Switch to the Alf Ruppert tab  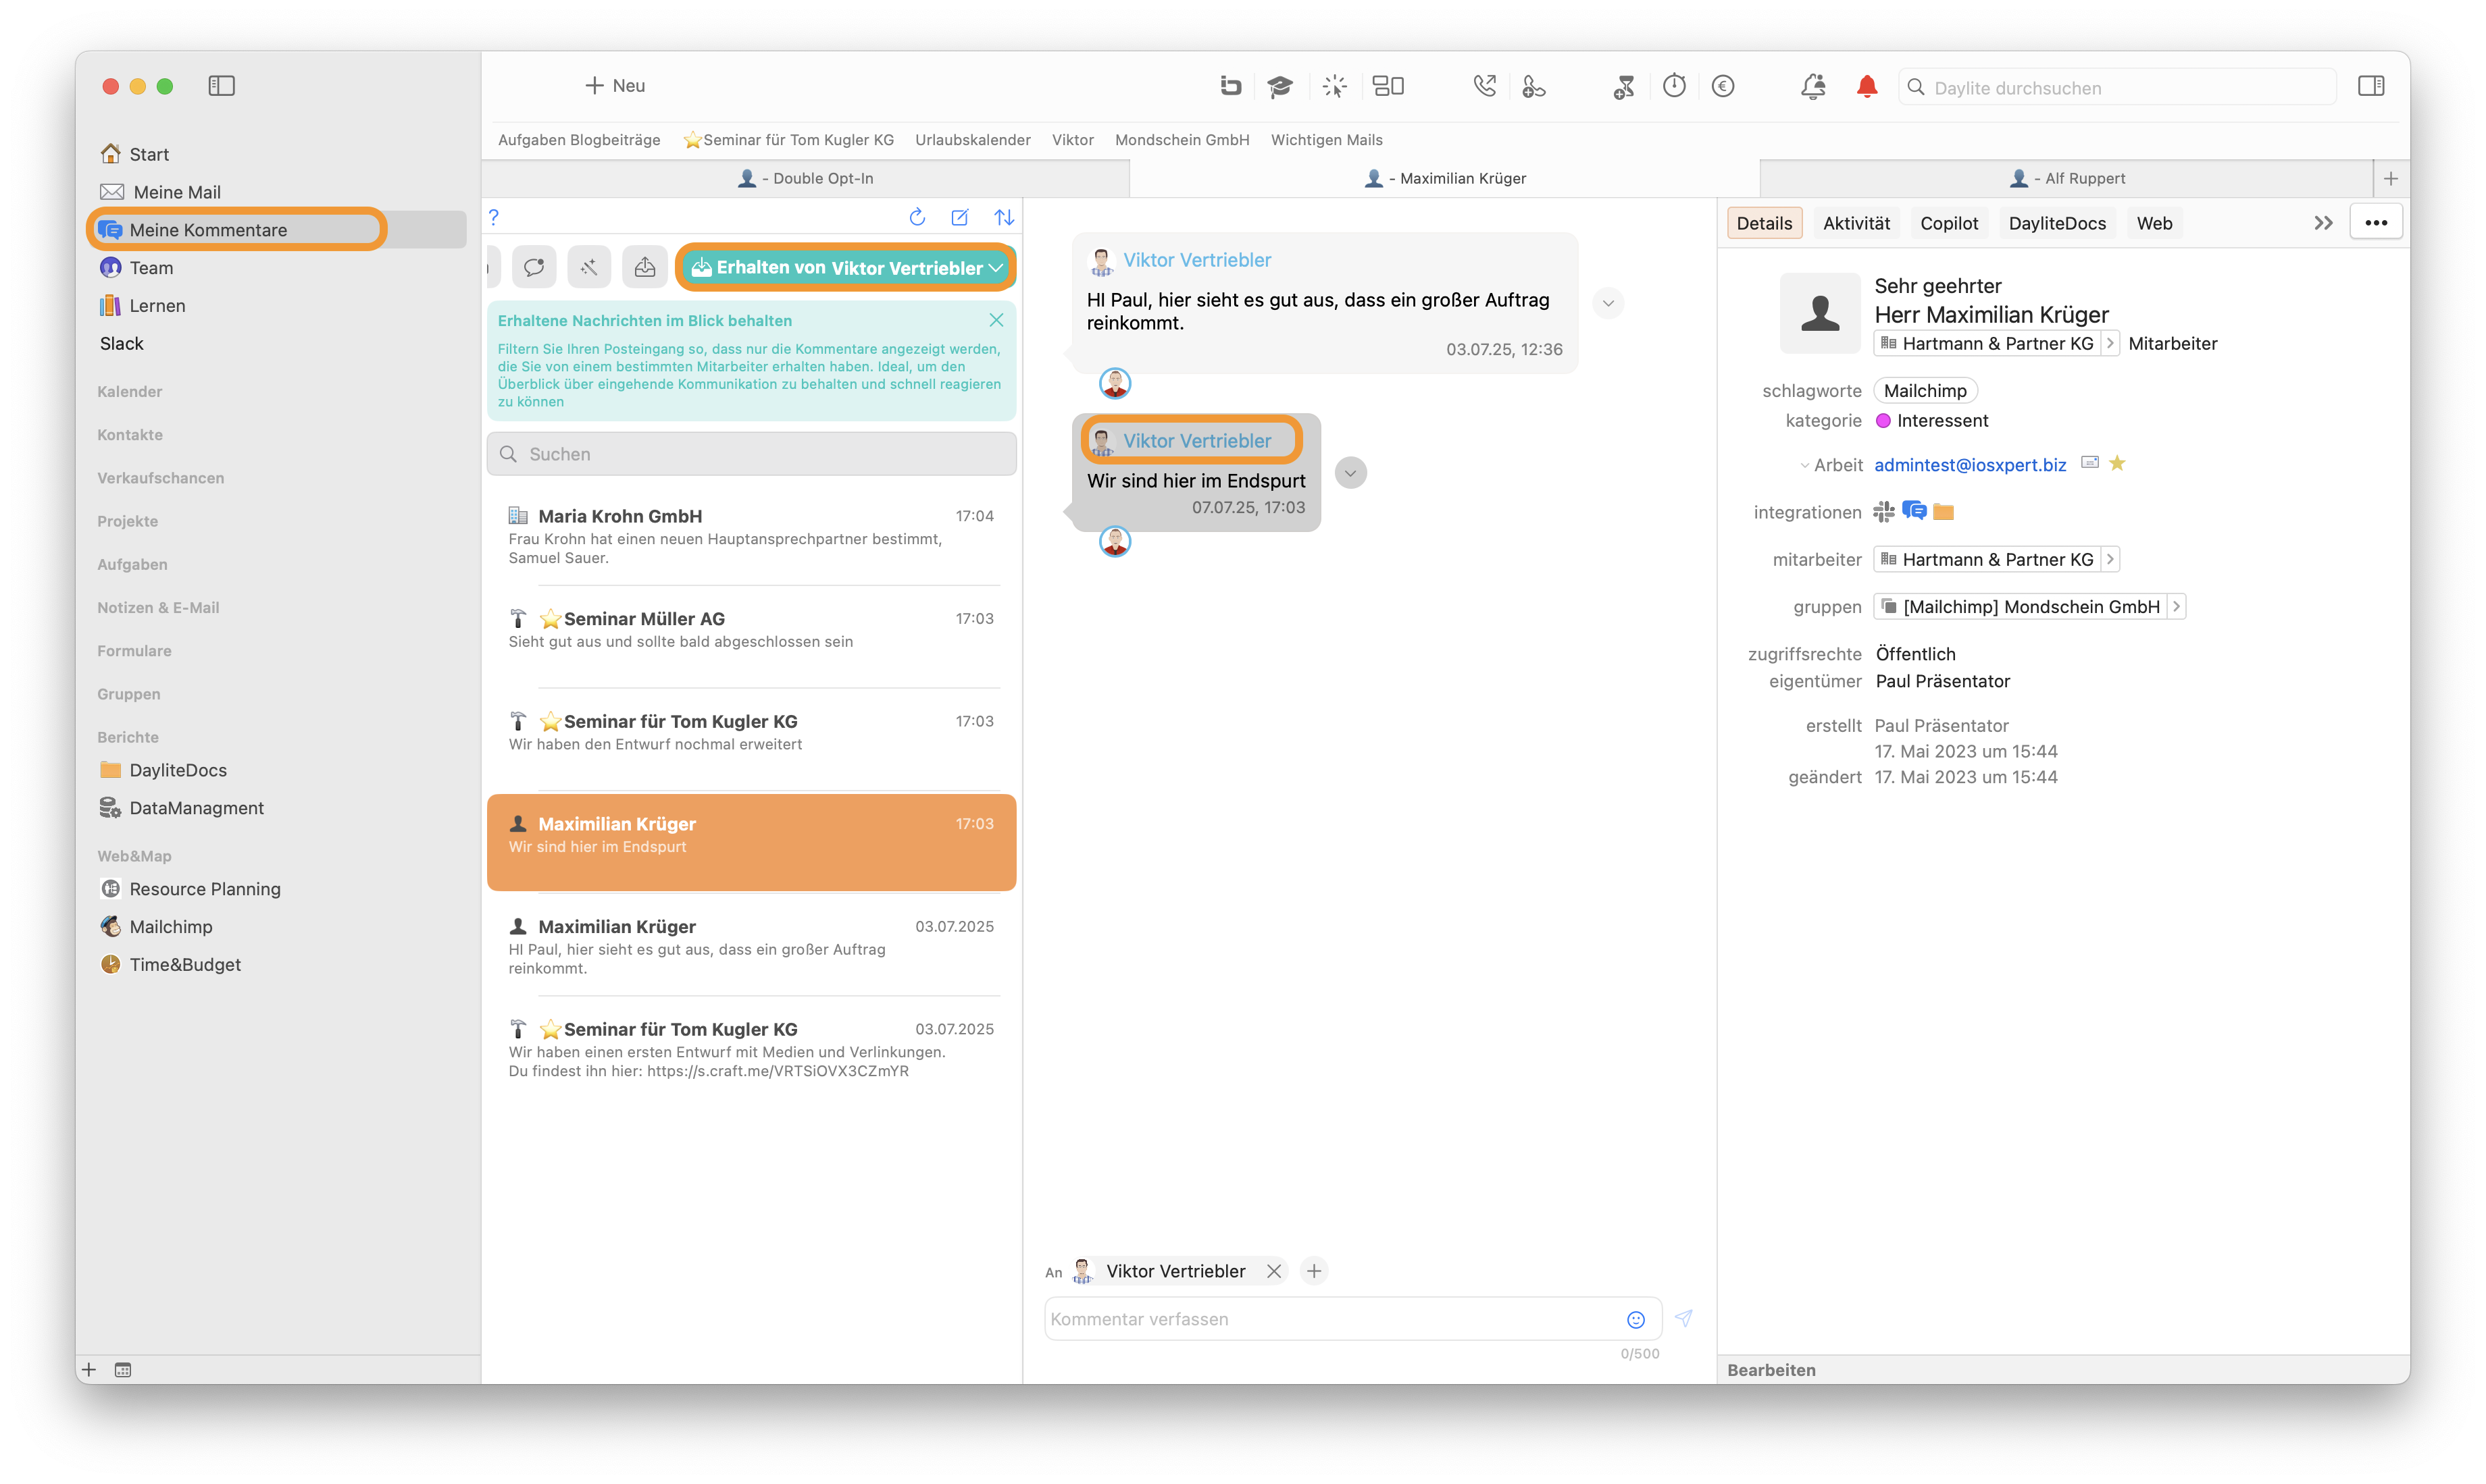pos(2067,178)
